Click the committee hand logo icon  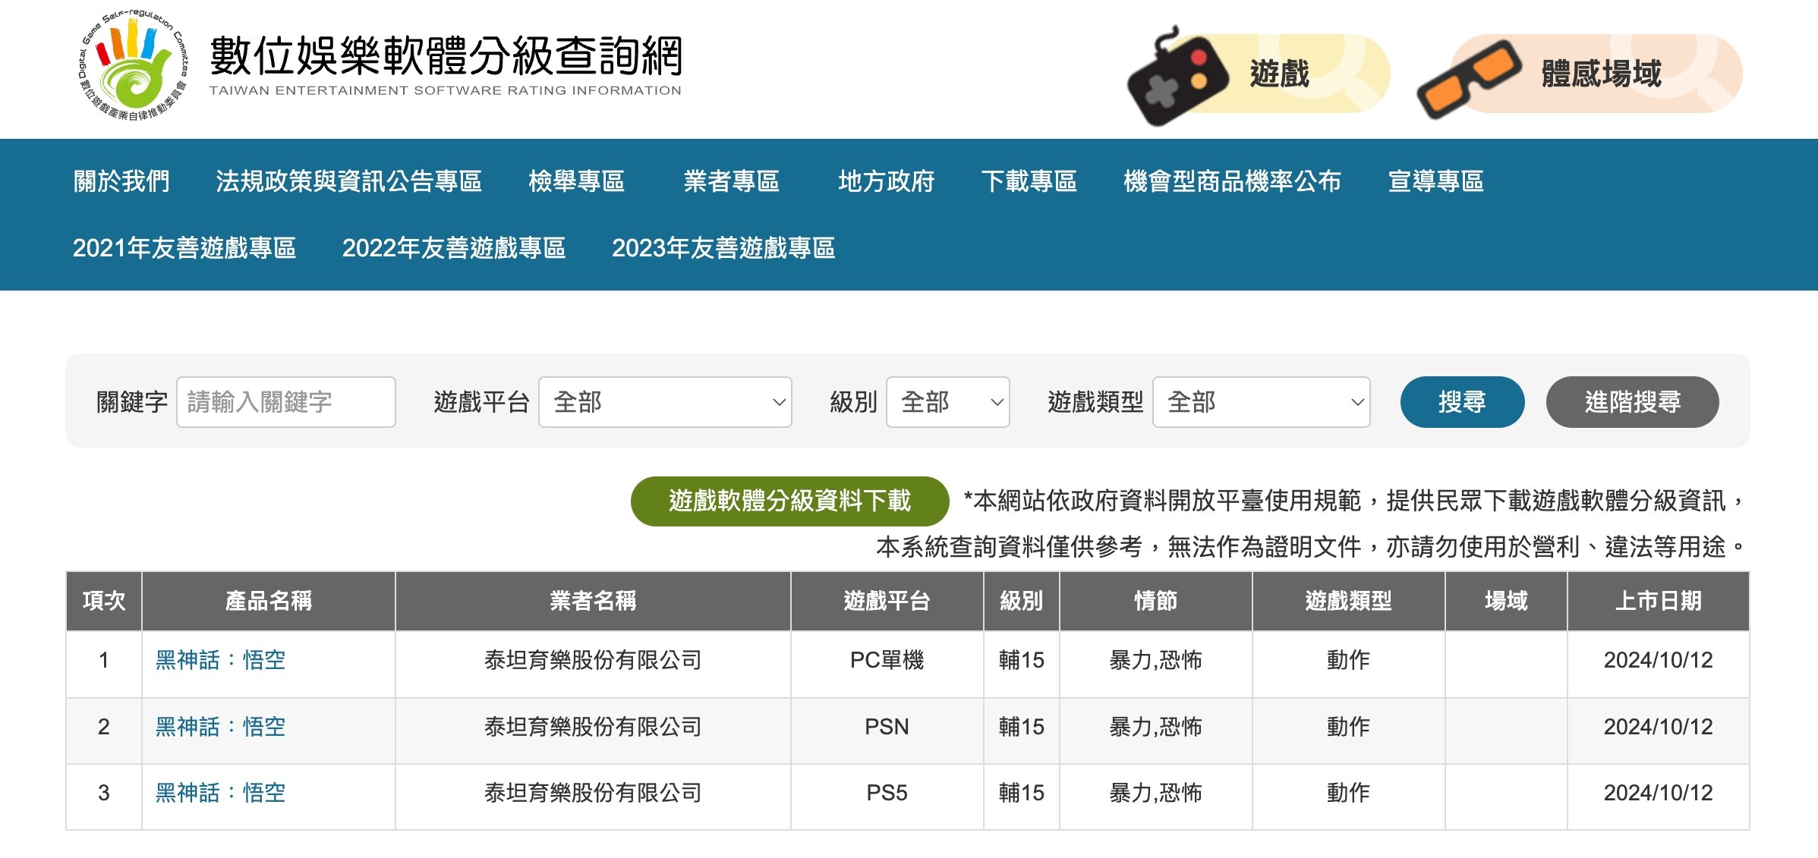[134, 66]
